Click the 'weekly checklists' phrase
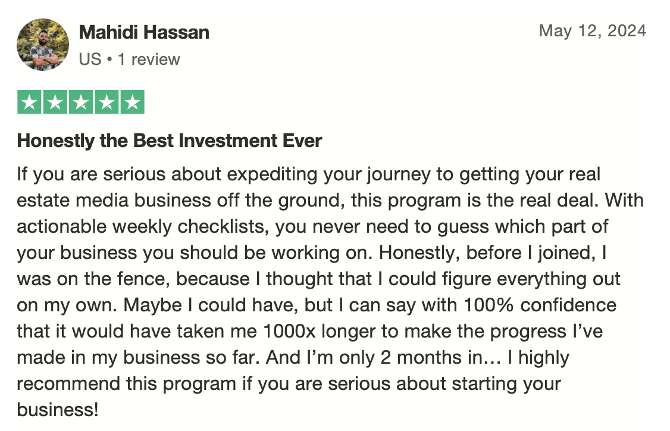 (190, 227)
